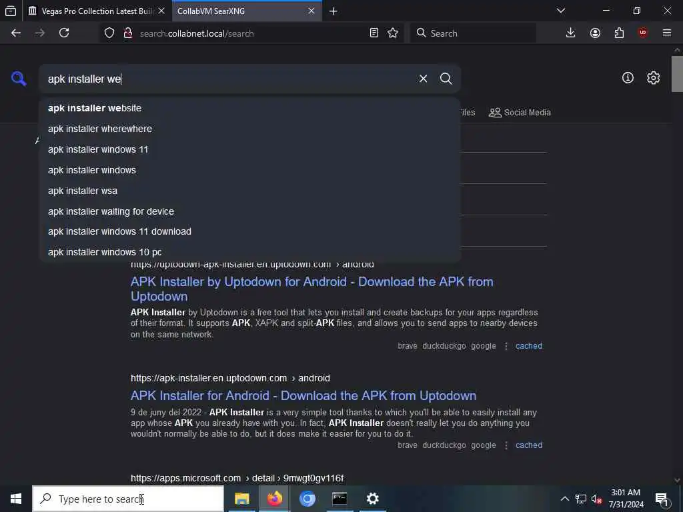
Task: Close the Vegas Pro Collection tab
Action: tap(161, 11)
